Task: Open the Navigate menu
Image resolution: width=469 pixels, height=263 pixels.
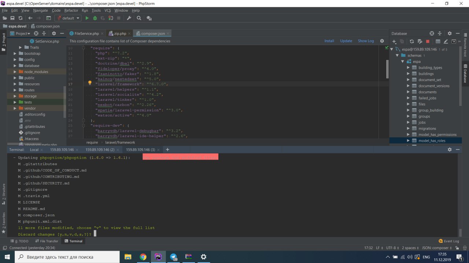Action: pyautogui.click(x=40, y=11)
